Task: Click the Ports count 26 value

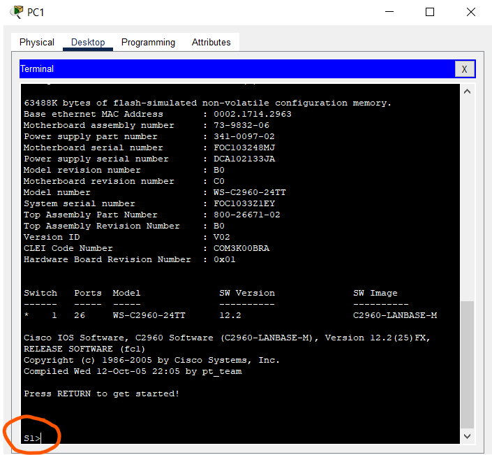Action: pos(80,315)
